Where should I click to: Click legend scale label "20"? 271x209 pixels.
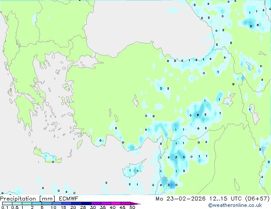[x=73, y=207]
